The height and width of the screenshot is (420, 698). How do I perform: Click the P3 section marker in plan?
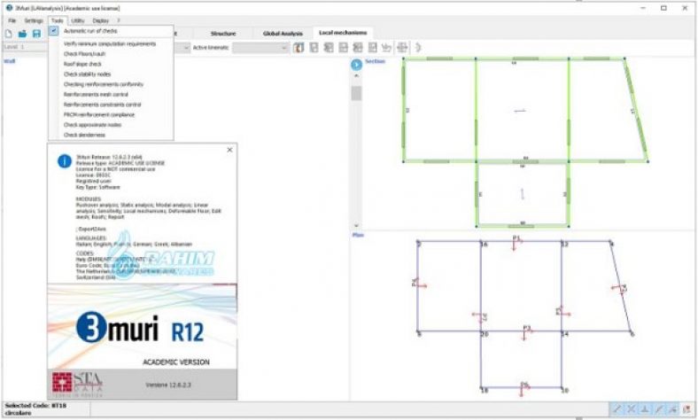click(527, 332)
